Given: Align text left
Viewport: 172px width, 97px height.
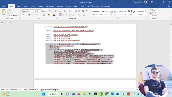Looking at the screenshot, I should tap(60, 15).
